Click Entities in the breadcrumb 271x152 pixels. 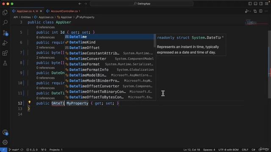26,17
